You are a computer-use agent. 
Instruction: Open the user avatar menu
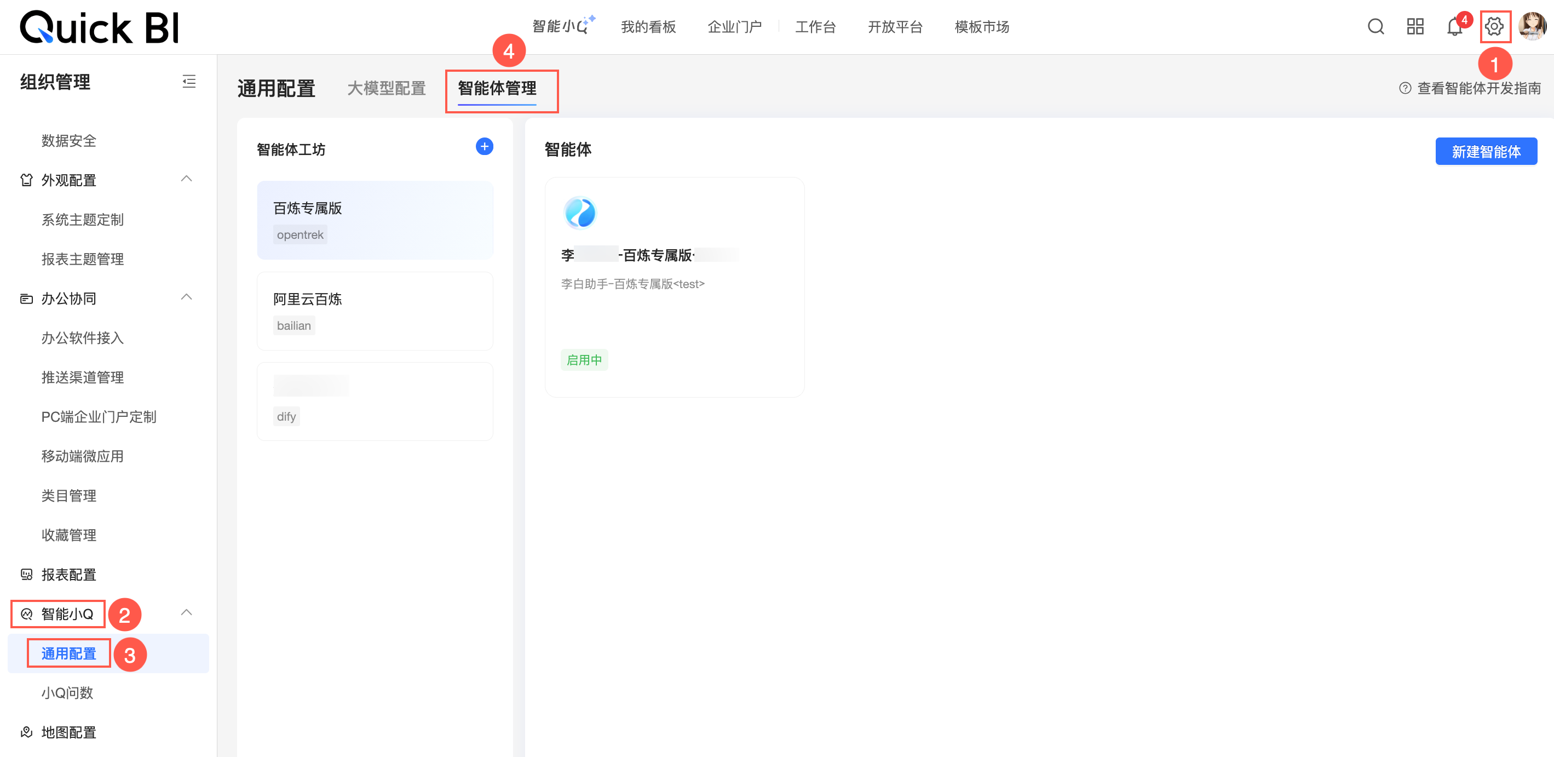1532,26
